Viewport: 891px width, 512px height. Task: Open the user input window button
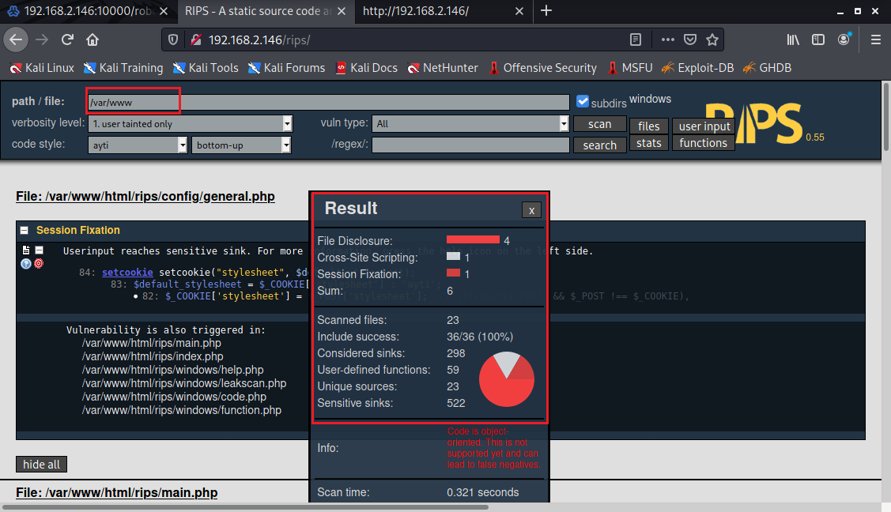[704, 126]
